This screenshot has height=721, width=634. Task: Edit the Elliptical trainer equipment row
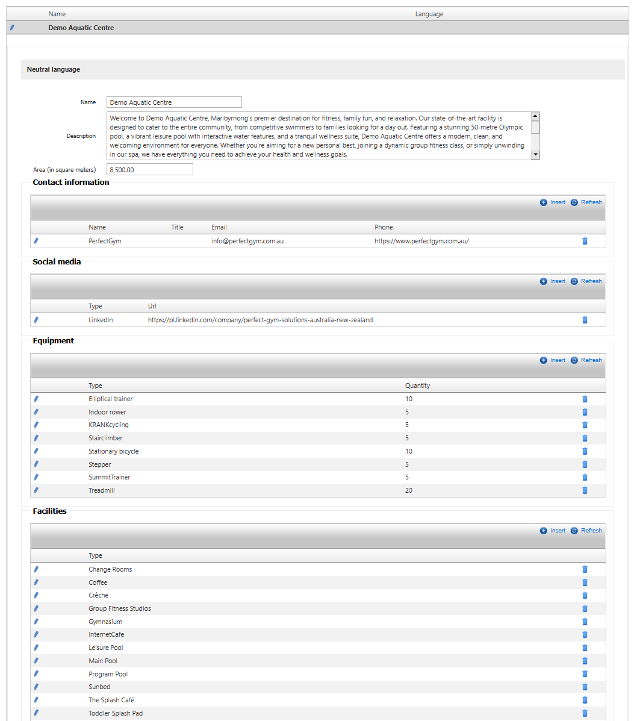36,399
